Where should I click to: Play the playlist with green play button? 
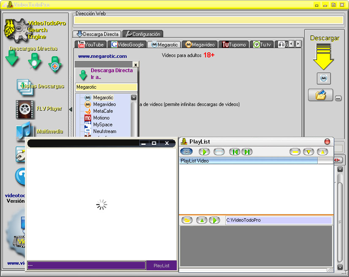pyautogui.click(x=204, y=152)
